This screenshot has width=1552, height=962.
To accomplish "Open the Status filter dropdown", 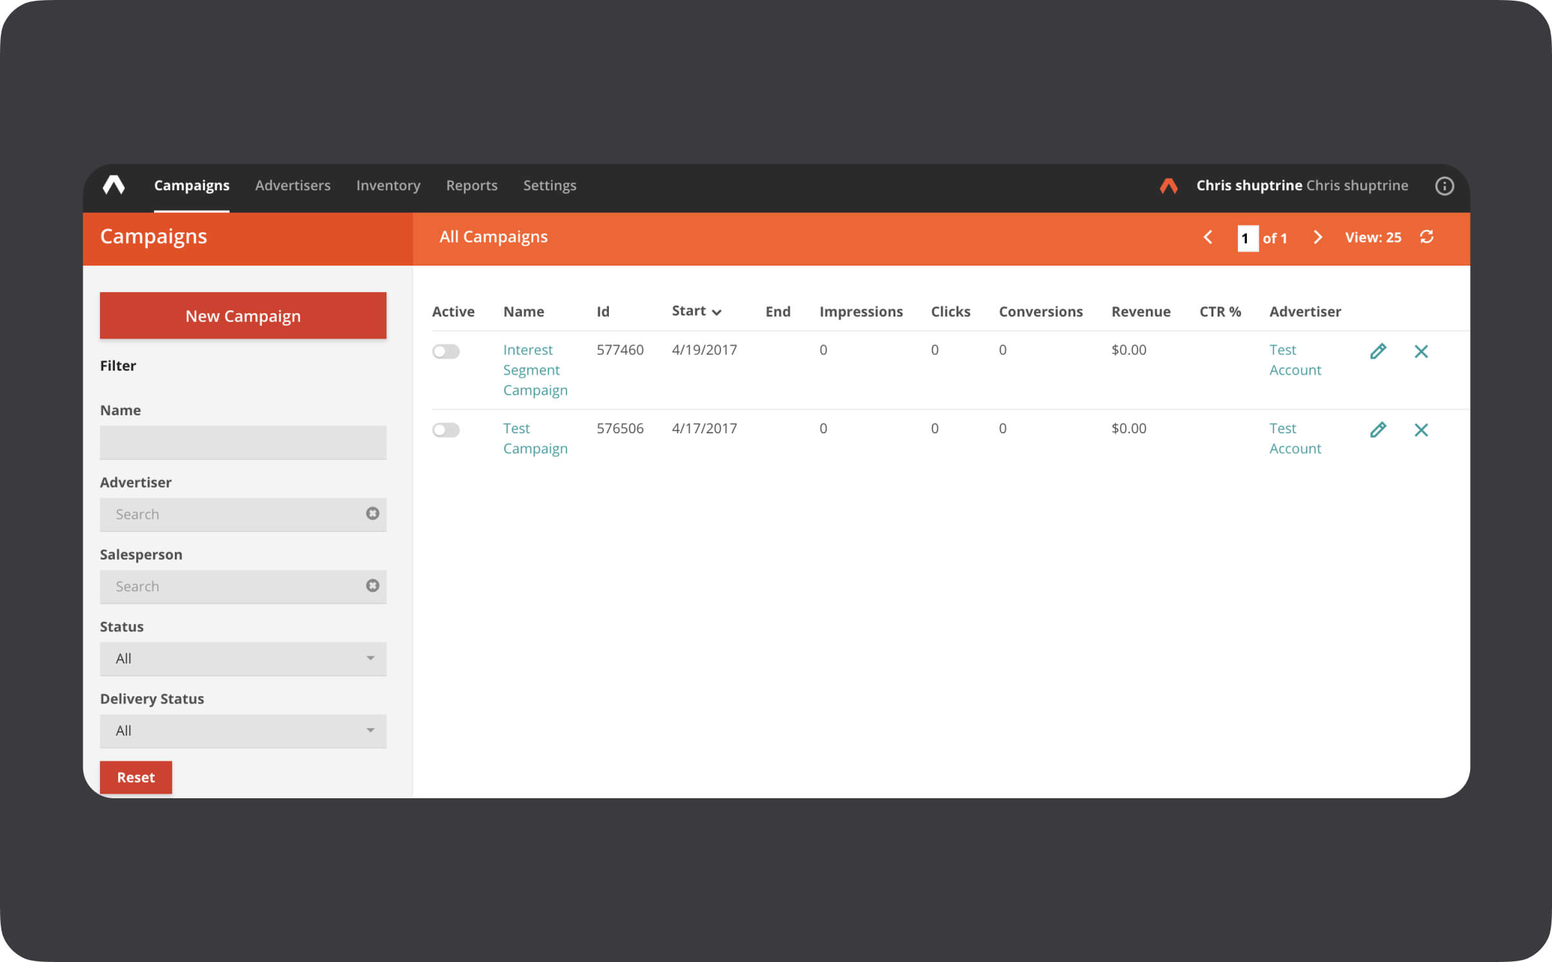I will click(243, 658).
